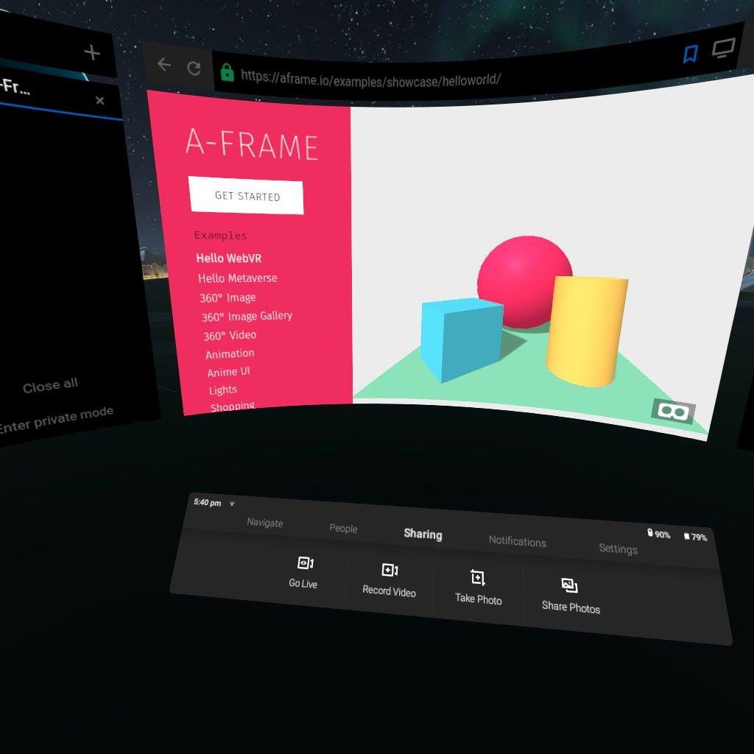The width and height of the screenshot is (754, 754).
Task: Open the Lights example
Action: point(223,390)
